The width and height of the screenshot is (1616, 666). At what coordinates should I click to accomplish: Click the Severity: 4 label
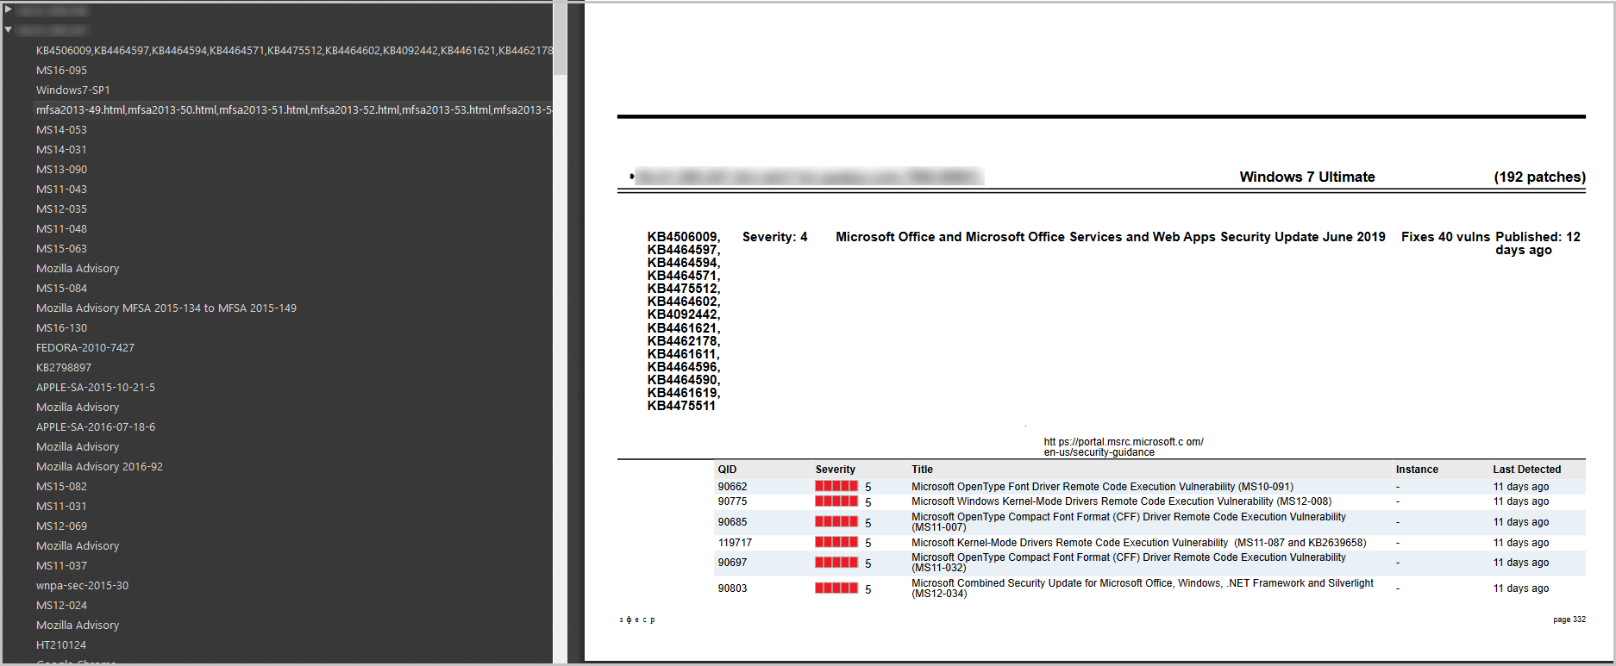tap(775, 237)
